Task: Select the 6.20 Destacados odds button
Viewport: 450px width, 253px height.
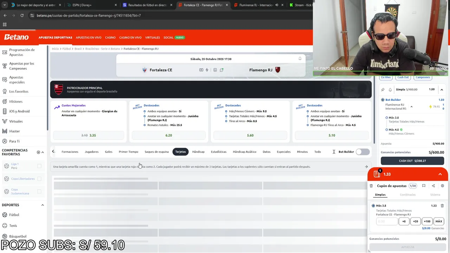Action: (169, 135)
